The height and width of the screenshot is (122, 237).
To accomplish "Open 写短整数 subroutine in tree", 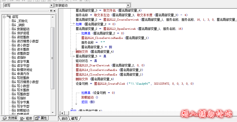I will tap(23, 78).
